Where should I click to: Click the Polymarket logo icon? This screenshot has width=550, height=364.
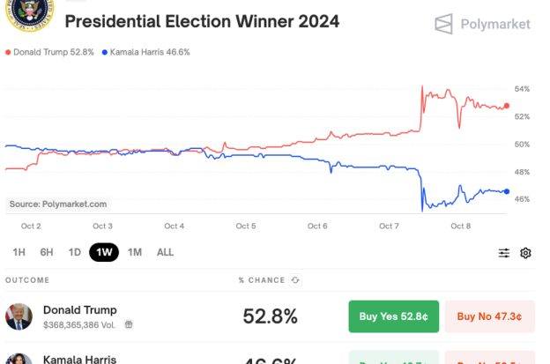point(443,24)
